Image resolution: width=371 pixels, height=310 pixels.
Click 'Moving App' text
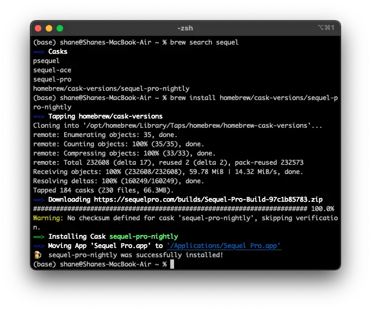[67, 246]
